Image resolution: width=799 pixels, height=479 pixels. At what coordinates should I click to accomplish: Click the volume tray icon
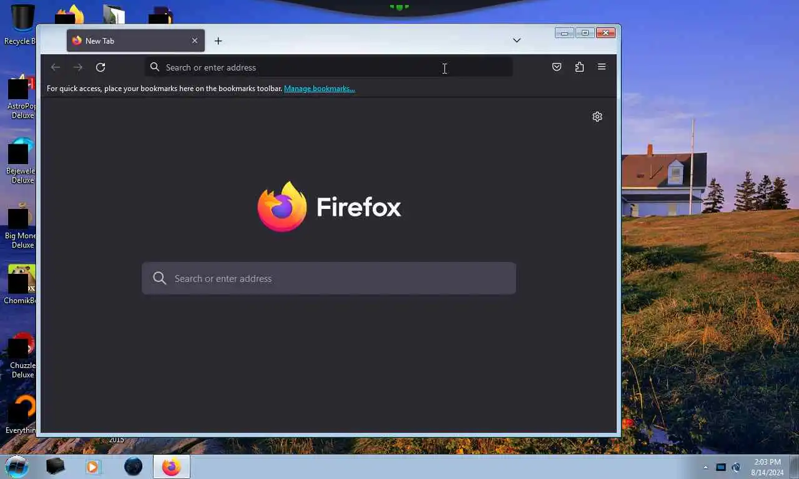pos(736,467)
